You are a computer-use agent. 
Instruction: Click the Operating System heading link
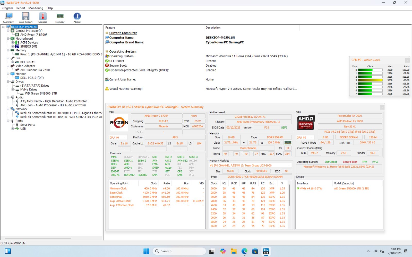[123, 51]
